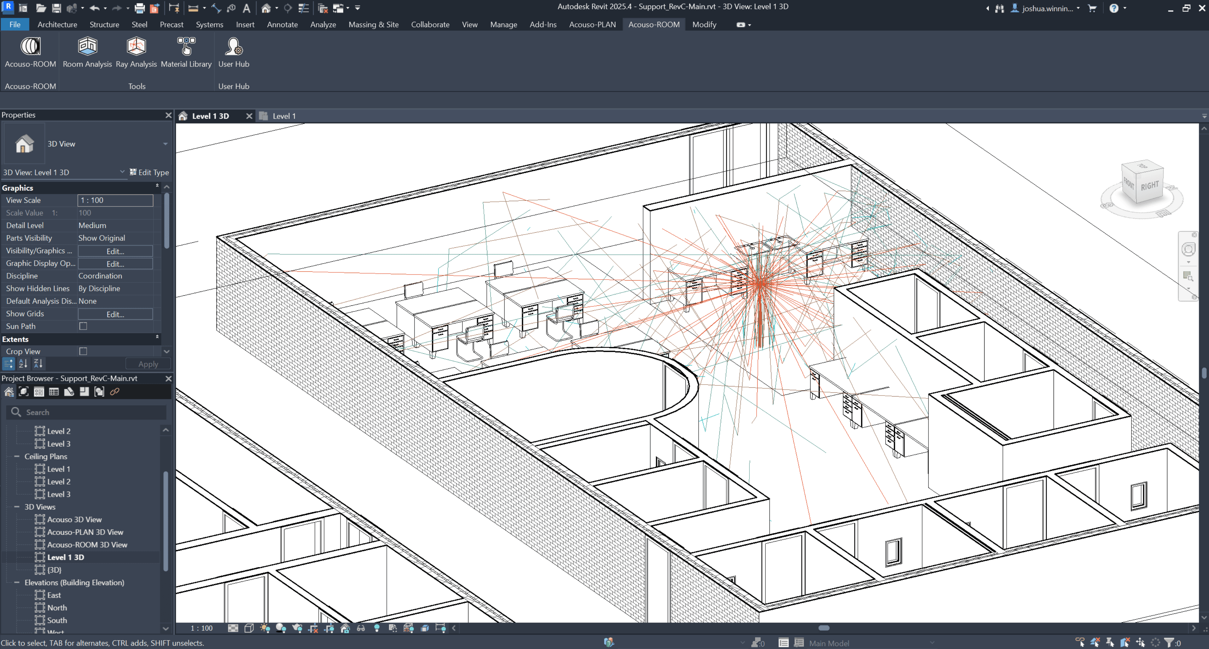Click the Apply button in Properties
Viewport: 1209px width, 649px height.
pos(148,364)
